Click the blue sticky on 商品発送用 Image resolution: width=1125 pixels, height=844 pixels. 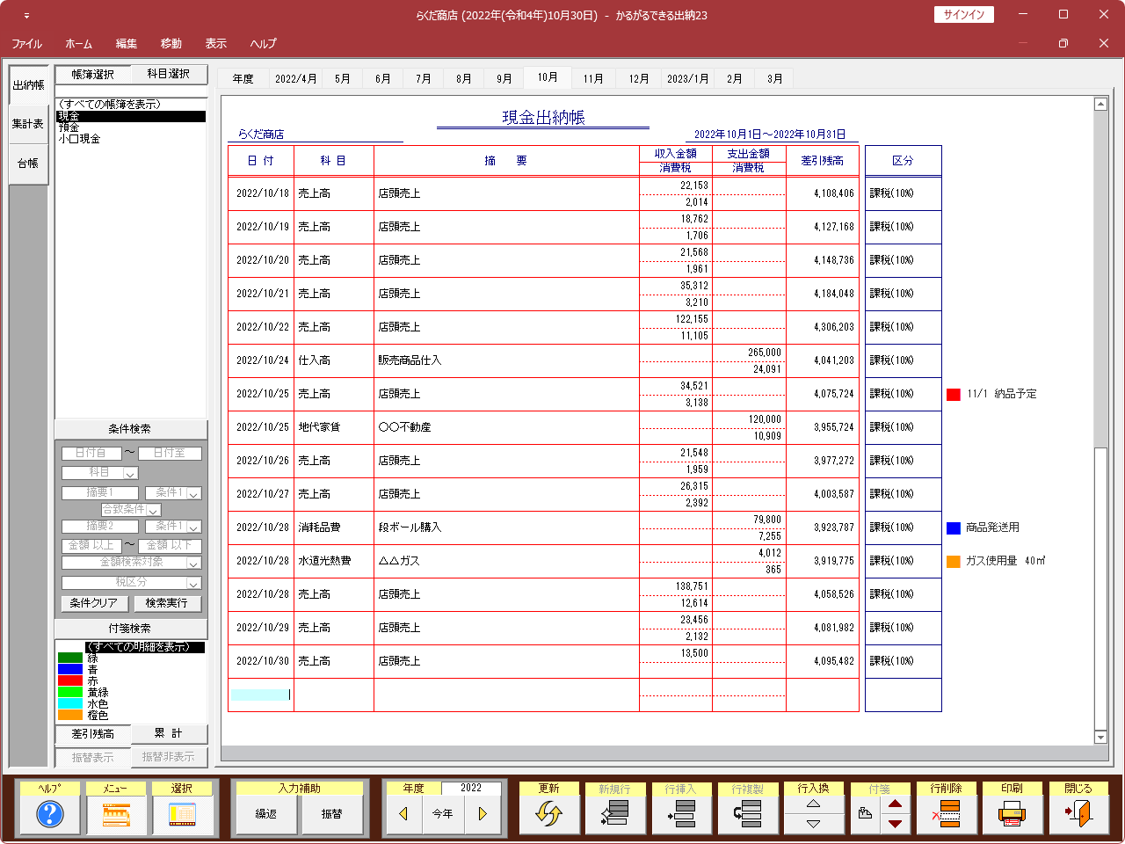954,528
